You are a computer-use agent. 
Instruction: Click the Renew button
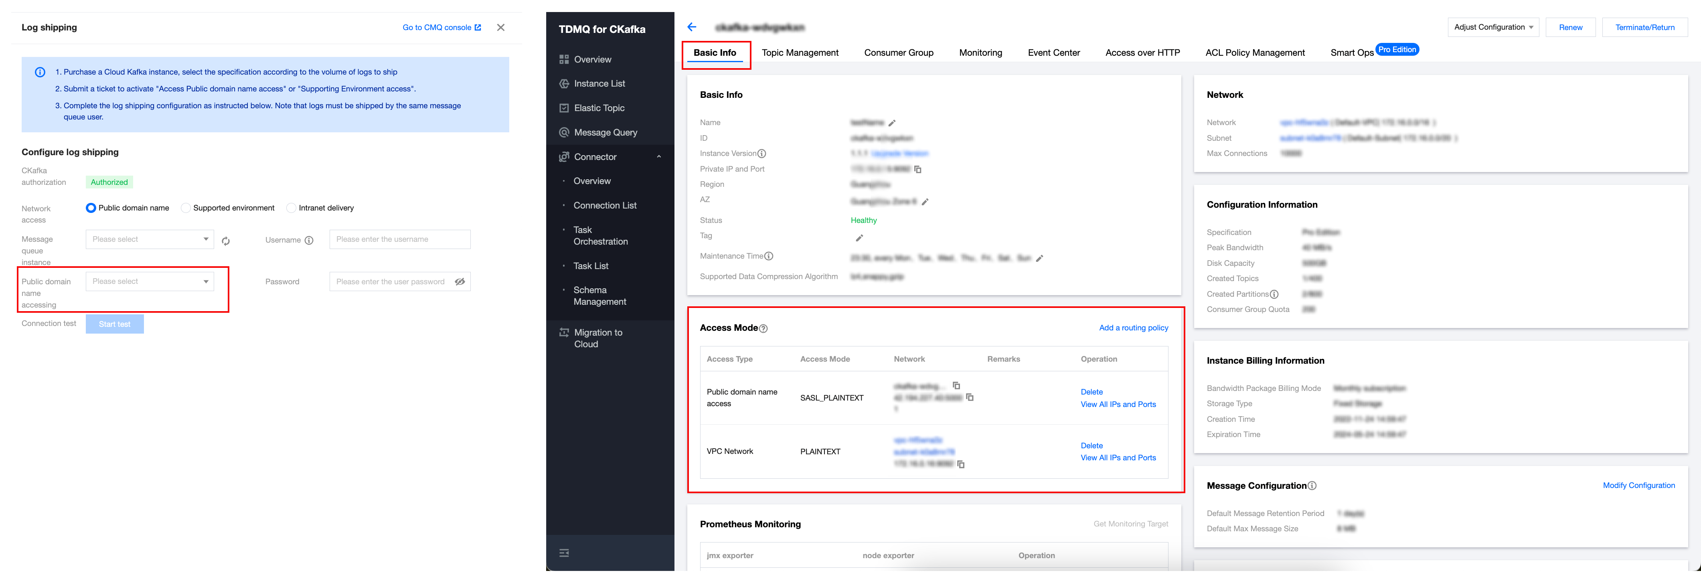coord(1570,27)
